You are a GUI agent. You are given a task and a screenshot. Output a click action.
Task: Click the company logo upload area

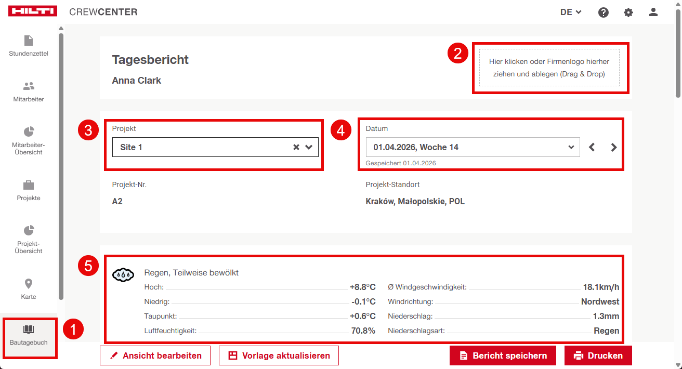pyautogui.click(x=549, y=68)
